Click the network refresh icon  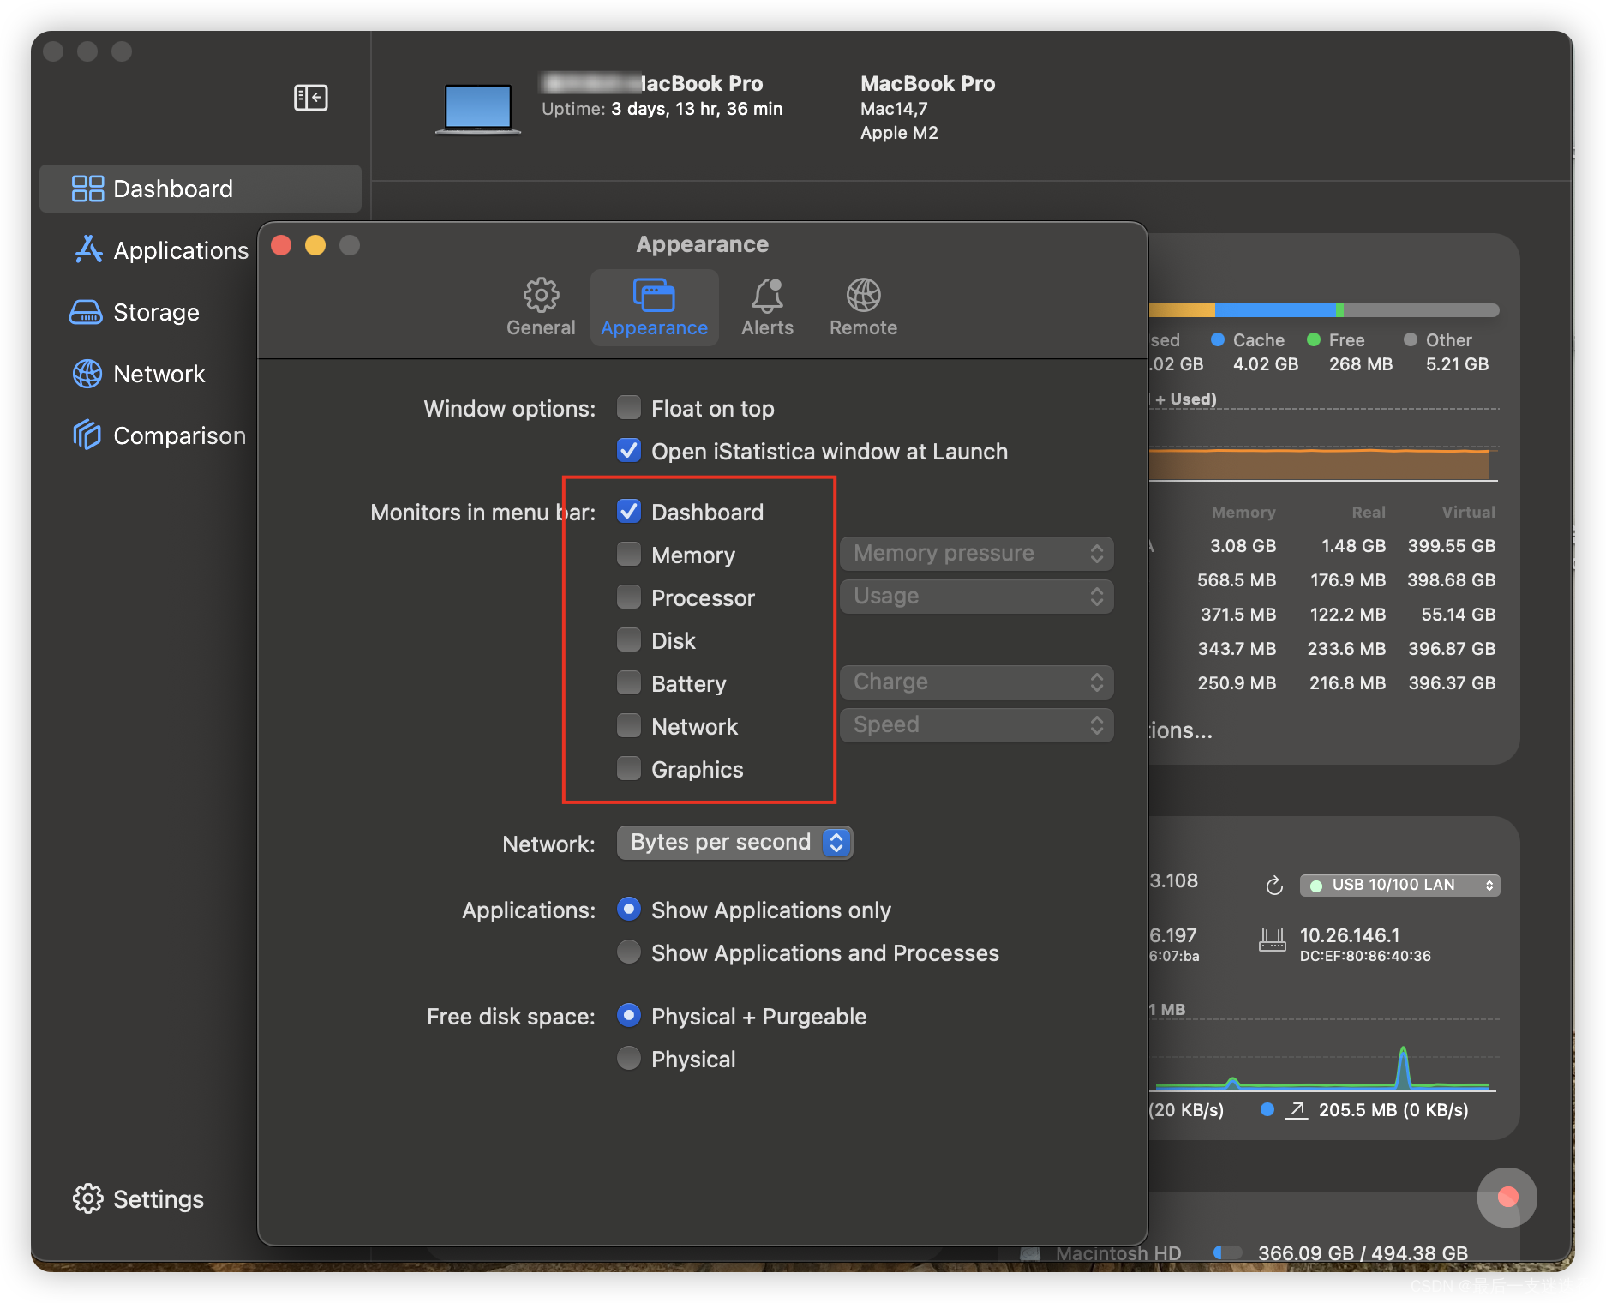coord(1274,886)
